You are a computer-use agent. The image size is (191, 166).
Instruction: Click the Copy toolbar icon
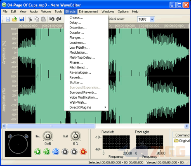37,19
